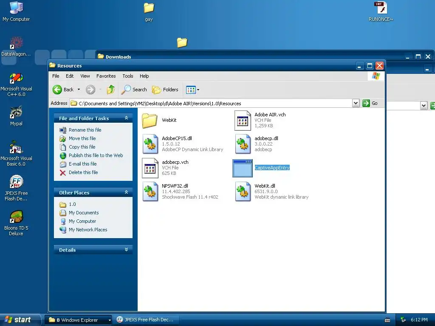Click Move this file link
The height and width of the screenshot is (326, 435).
click(x=82, y=138)
